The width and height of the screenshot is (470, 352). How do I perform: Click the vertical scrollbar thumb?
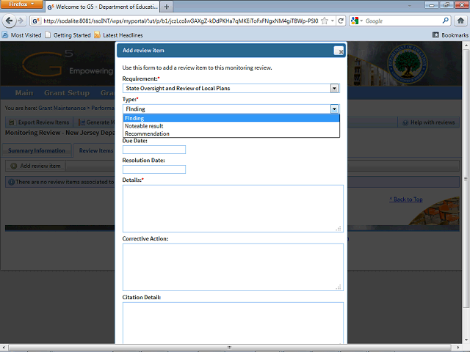click(x=466, y=179)
